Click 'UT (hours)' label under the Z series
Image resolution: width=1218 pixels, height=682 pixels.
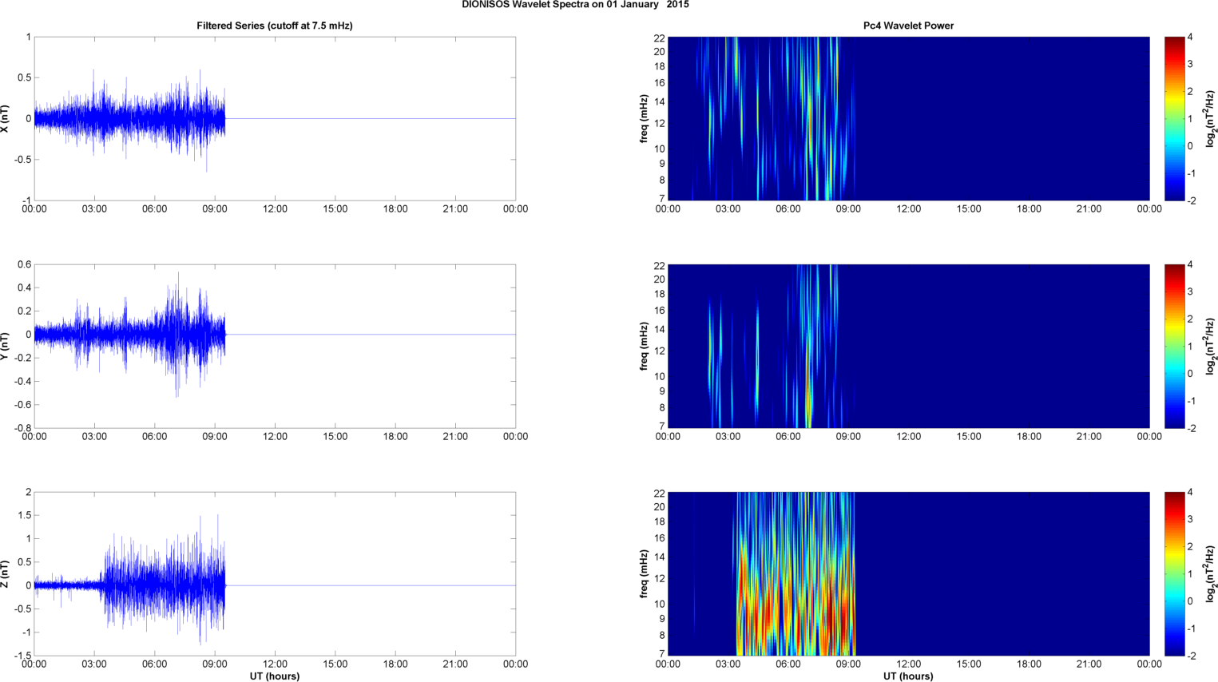(275, 676)
